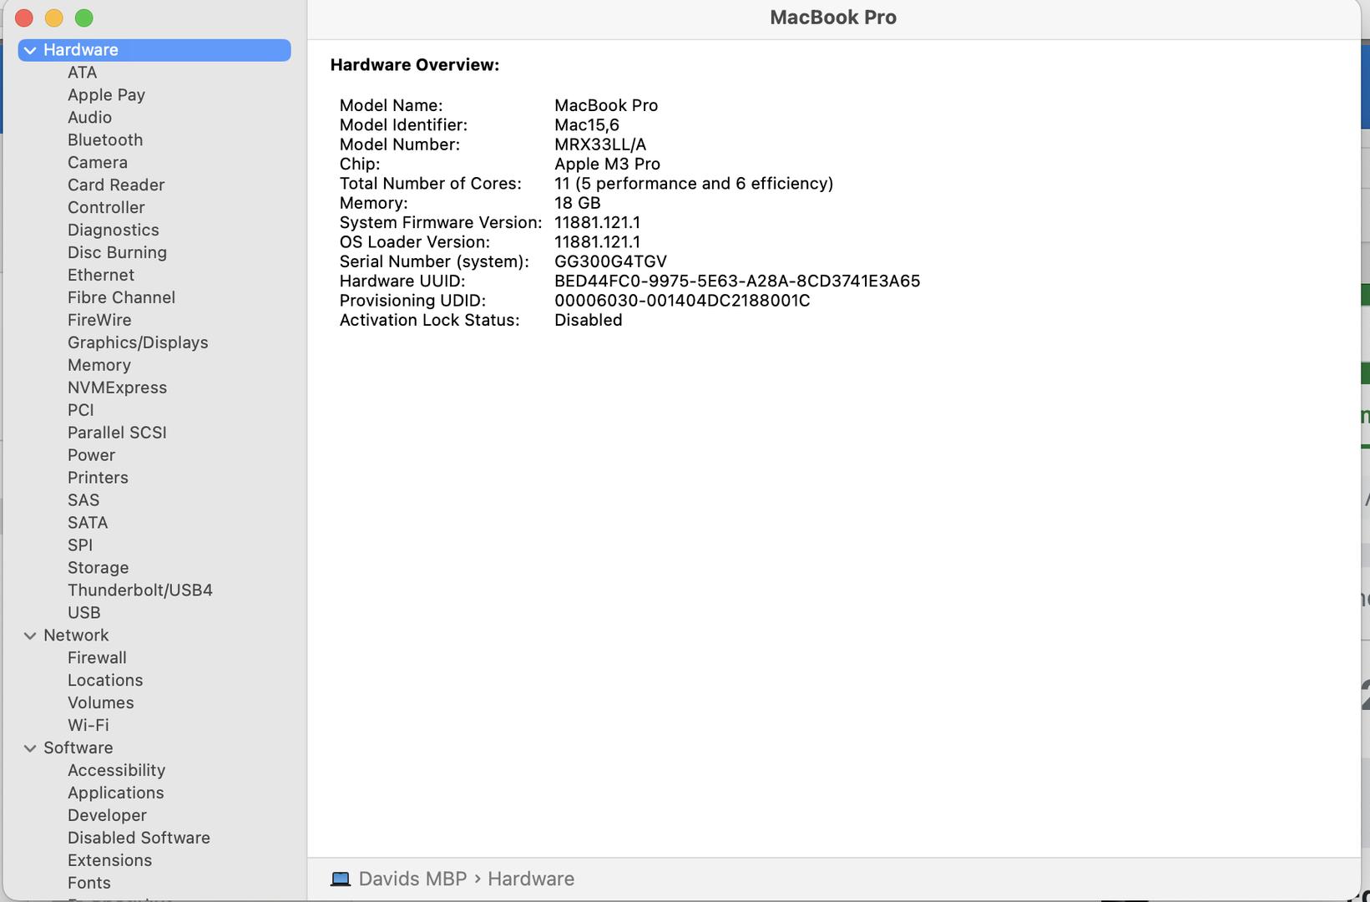1370x902 pixels.
Task: Select USB in the sidebar
Action: [x=84, y=614]
